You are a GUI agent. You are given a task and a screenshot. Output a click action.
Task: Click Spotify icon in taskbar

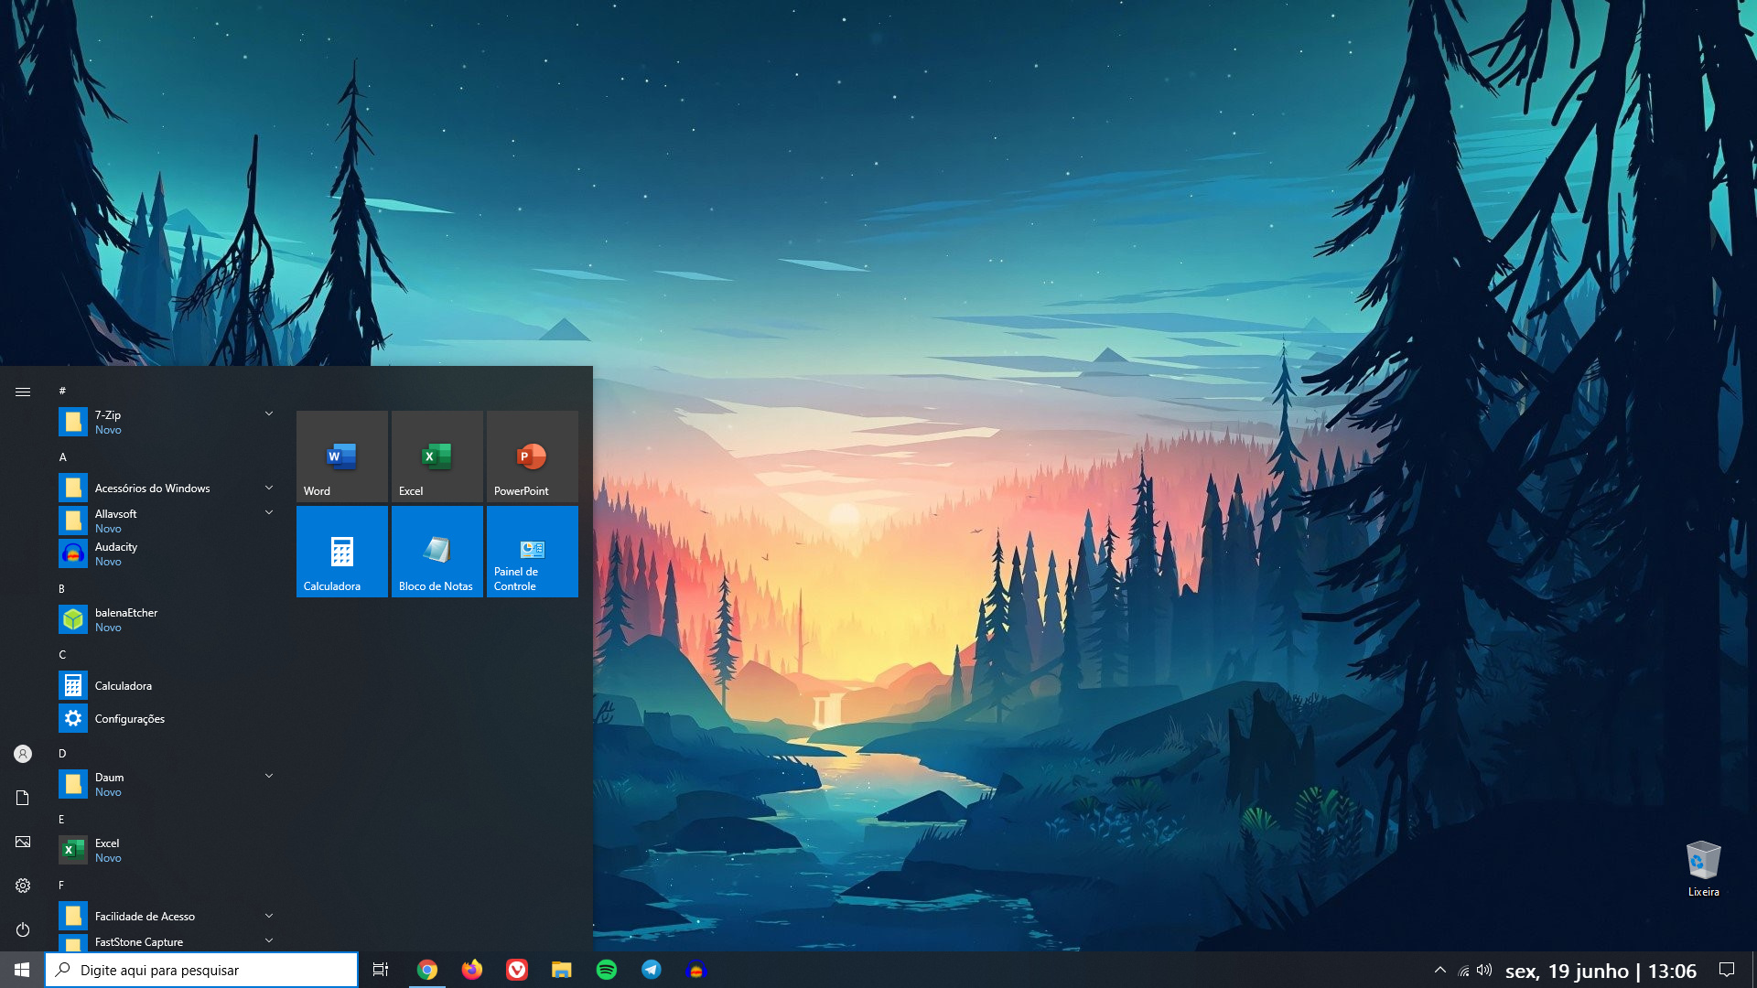coord(606,970)
